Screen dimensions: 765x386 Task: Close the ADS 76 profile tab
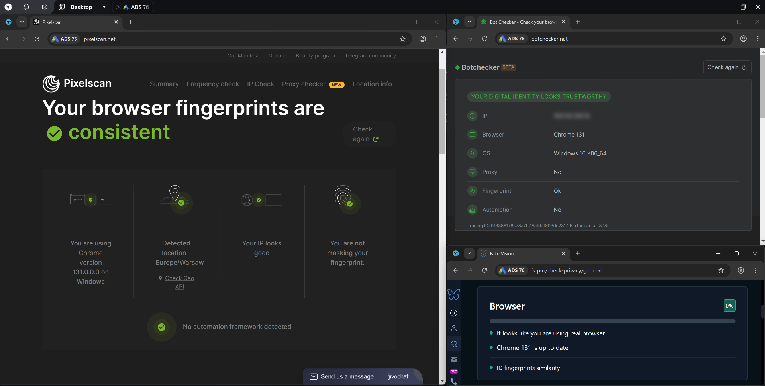118,7
